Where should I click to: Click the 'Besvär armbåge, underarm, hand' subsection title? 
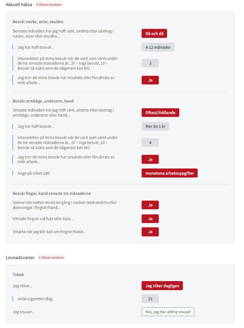pyautogui.click(x=43, y=101)
